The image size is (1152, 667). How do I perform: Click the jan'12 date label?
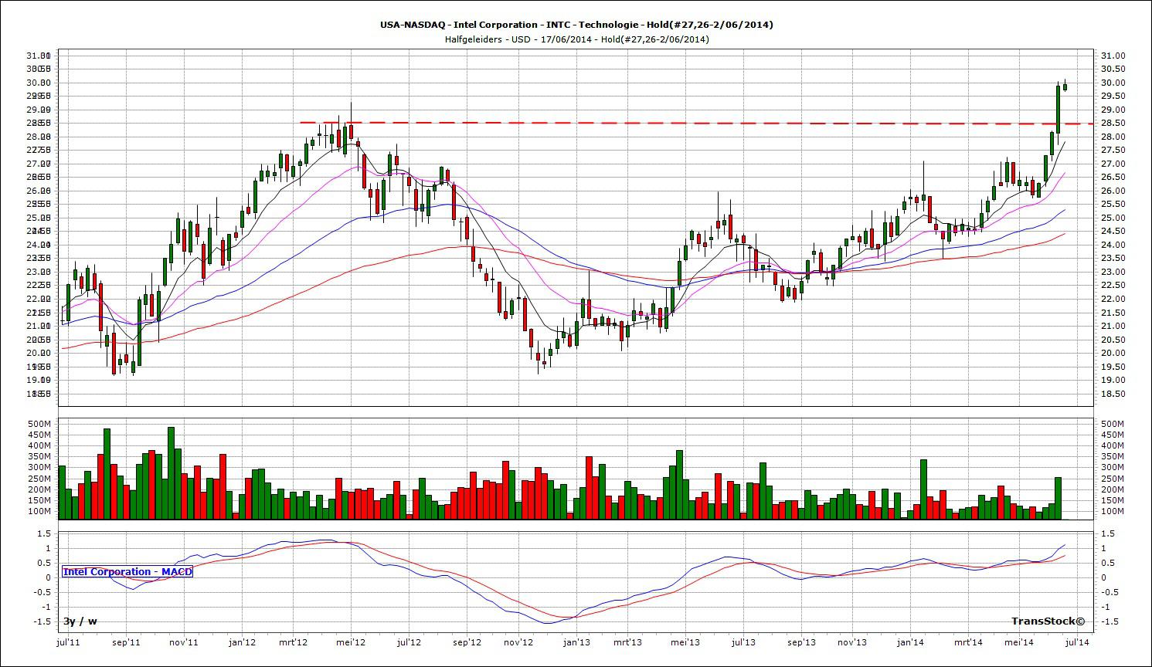point(243,642)
